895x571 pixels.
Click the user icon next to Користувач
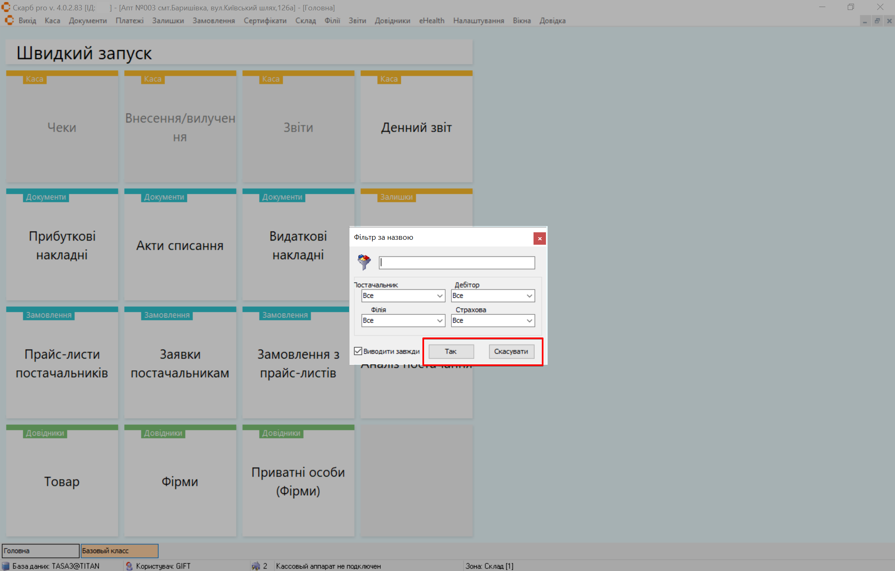129,566
